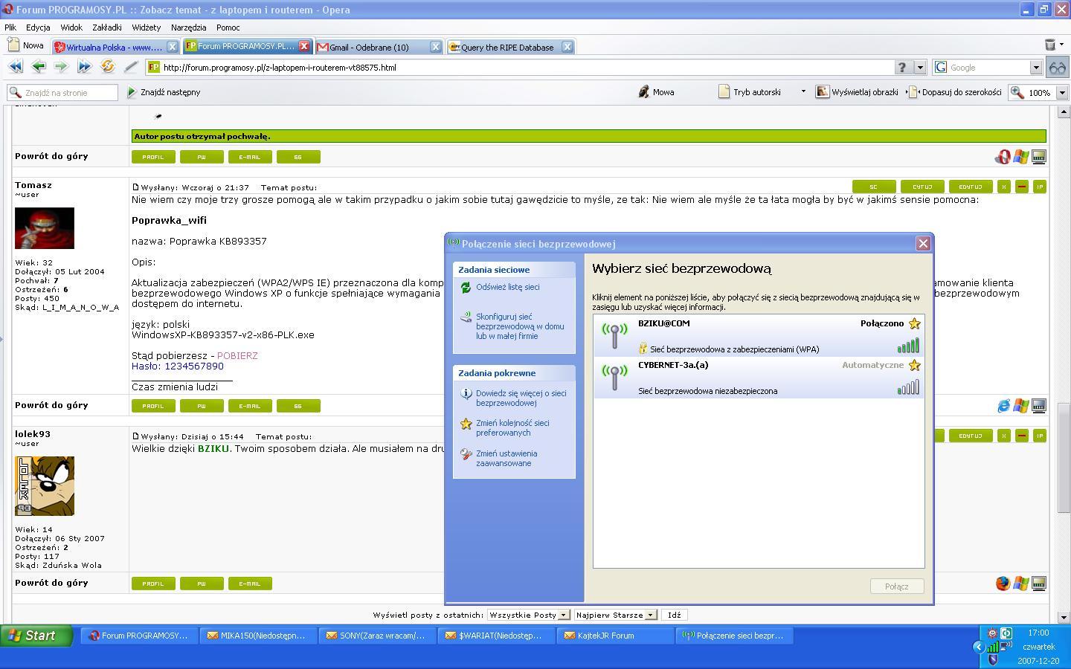Toggle Dopasuj do szerokości fit to width
Screen dimensions: 1071x669
(x=955, y=92)
